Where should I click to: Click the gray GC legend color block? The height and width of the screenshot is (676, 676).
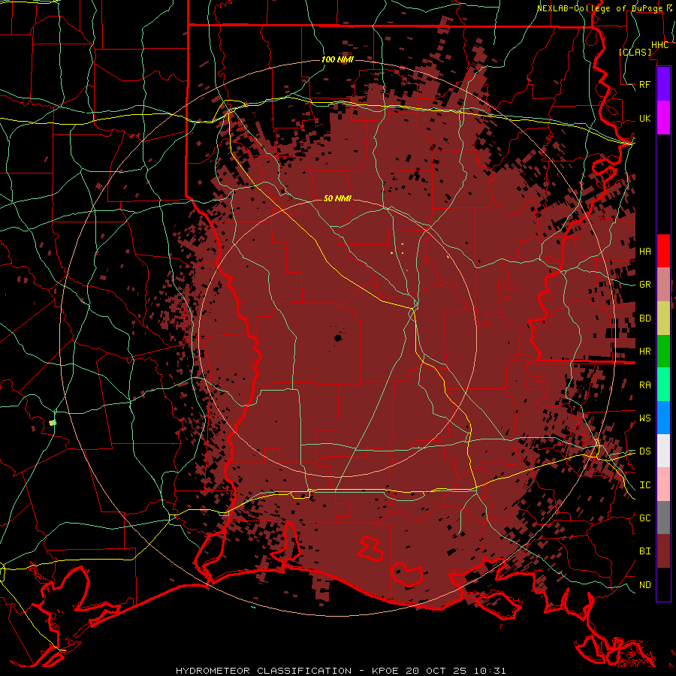pyautogui.click(x=663, y=518)
